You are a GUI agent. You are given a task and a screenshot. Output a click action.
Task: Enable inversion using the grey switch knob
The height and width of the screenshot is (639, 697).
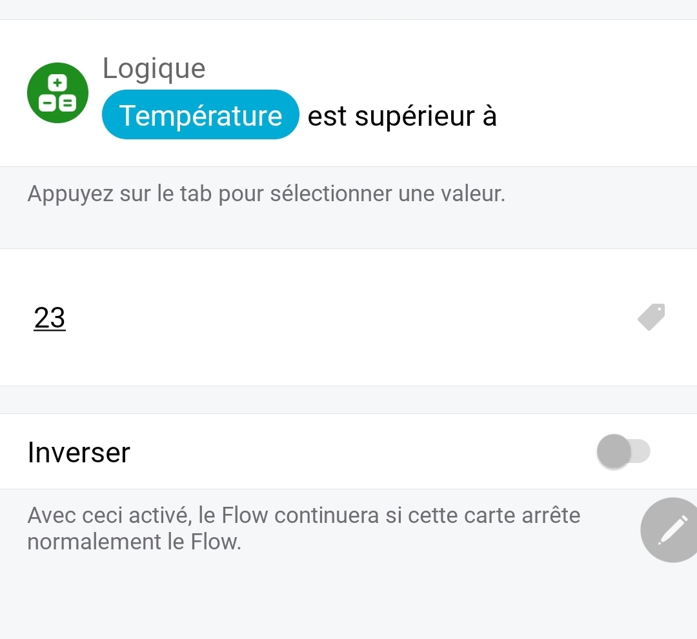614,451
